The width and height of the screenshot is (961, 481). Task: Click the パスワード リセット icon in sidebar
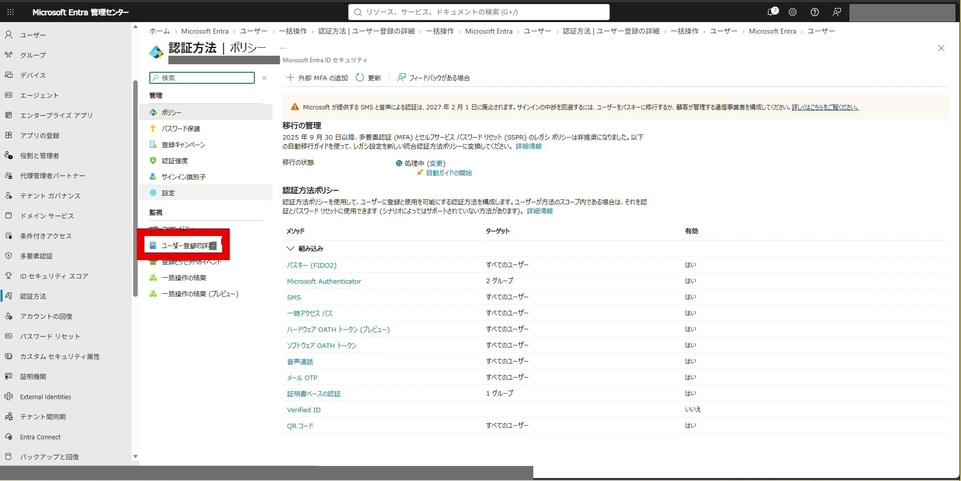(9, 336)
